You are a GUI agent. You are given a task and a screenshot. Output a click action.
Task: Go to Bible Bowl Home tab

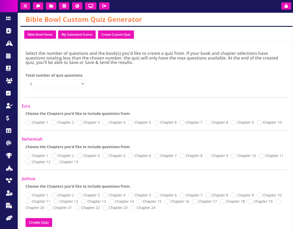click(x=40, y=35)
